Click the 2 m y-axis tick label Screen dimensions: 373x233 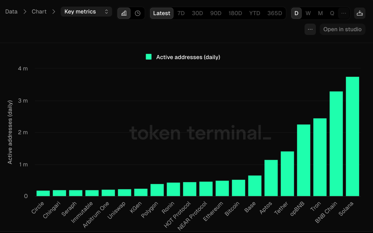pos(23,133)
